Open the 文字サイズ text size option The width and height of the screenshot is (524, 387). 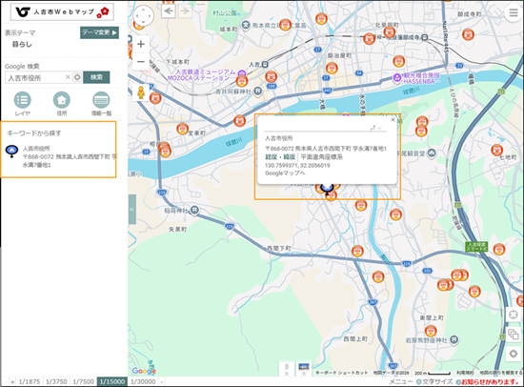click(434, 381)
